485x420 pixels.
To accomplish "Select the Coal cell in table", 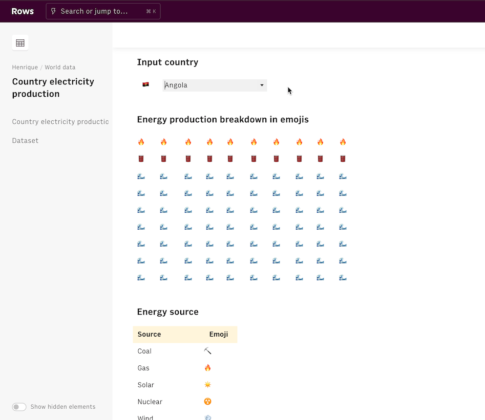I will click(144, 351).
